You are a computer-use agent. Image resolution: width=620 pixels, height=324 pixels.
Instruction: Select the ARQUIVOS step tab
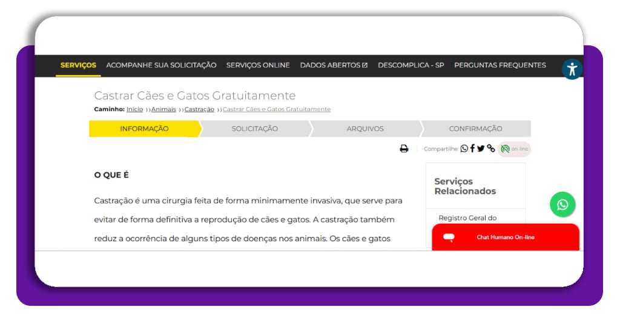coord(365,129)
